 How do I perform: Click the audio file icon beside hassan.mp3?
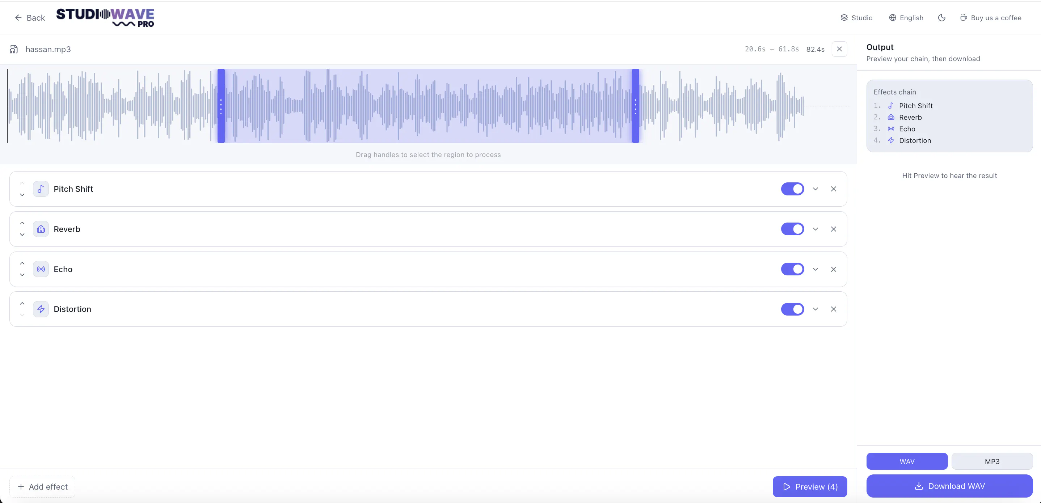pos(14,49)
